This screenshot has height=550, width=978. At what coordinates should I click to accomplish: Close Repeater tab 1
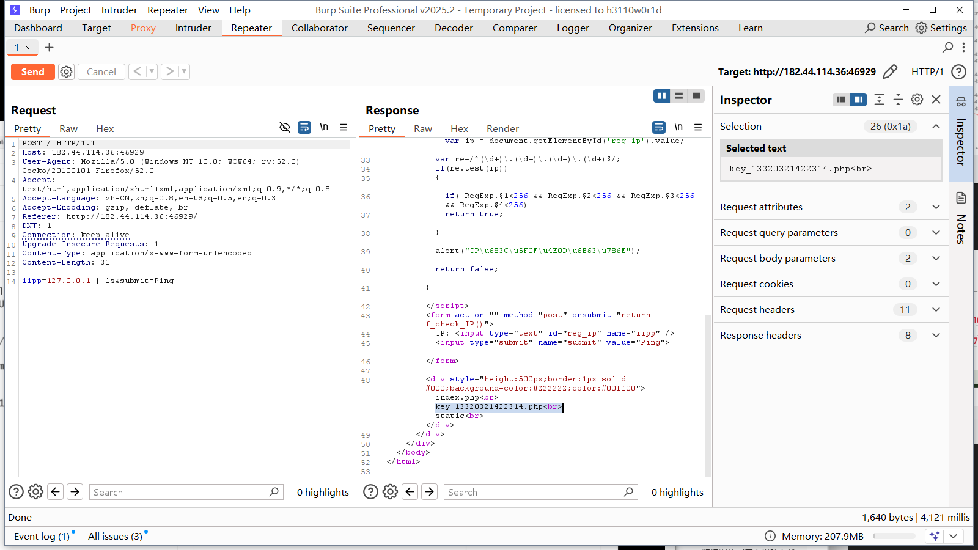point(27,47)
